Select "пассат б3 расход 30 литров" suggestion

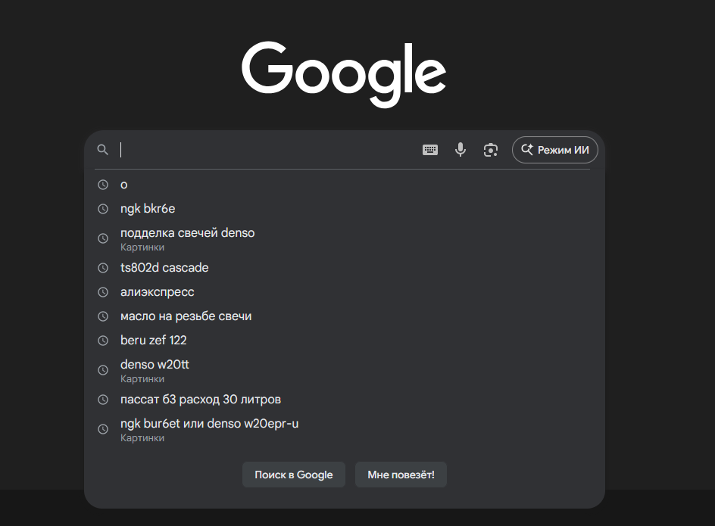coord(201,400)
